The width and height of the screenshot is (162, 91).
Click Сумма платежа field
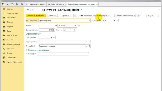tap(46, 30)
